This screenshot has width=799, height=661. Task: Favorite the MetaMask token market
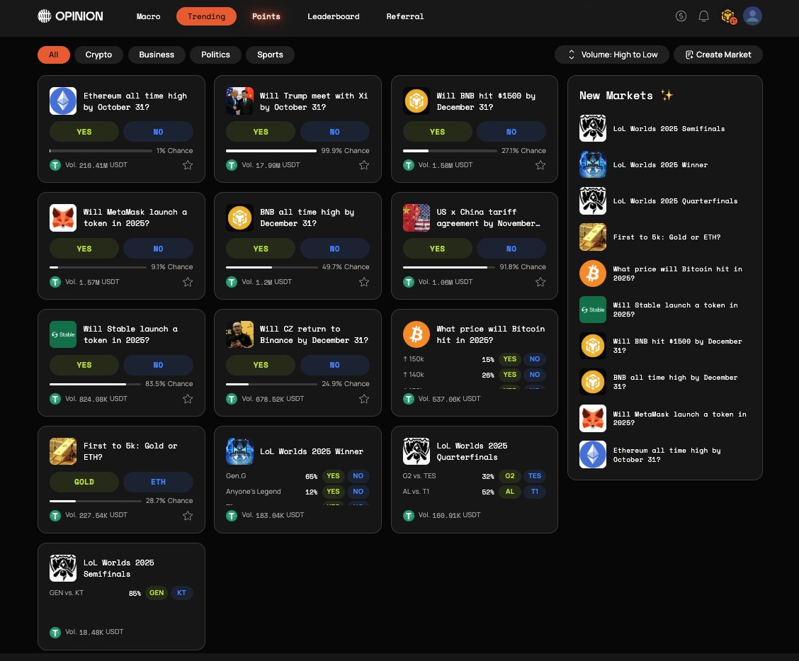tap(188, 282)
